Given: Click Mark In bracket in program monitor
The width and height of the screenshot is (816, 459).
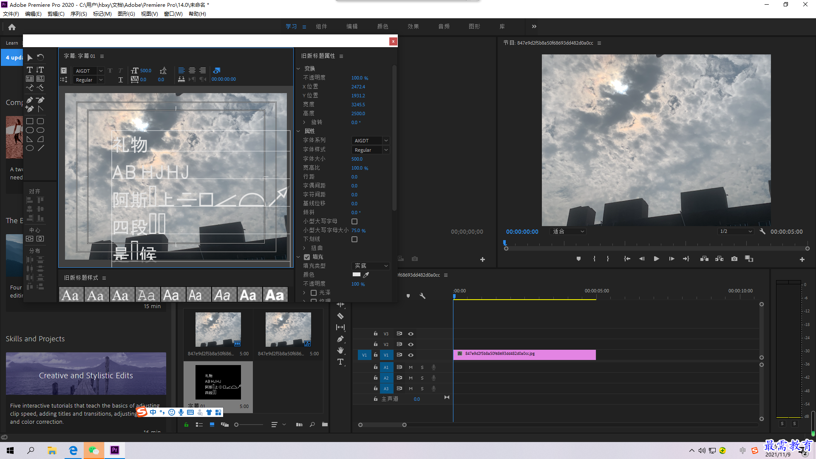Looking at the screenshot, I should pyautogui.click(x=594, y=259).
